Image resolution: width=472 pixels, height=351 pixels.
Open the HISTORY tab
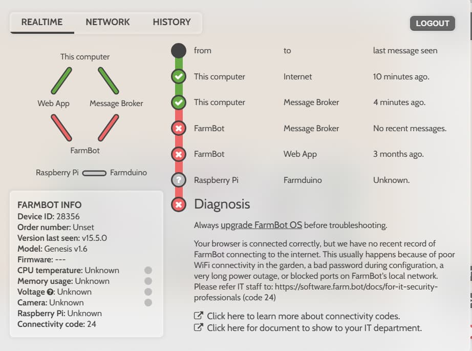point(171,23)
